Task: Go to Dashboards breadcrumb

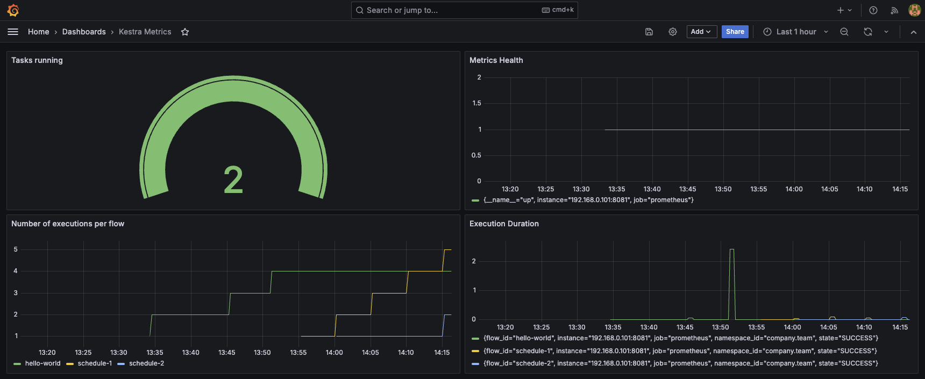Action: [84, 32]
